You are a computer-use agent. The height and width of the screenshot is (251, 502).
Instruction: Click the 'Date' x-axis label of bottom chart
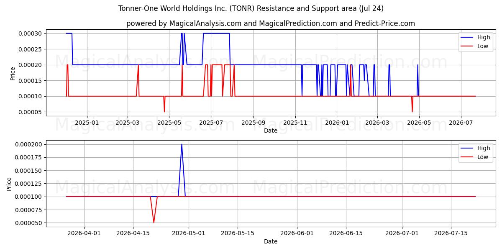tap(271, 241)
